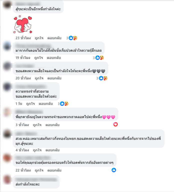Open reactions on the 19 ชั่วโมง comment
Screen dimensions: 174x192
click(x=98, y=58)
